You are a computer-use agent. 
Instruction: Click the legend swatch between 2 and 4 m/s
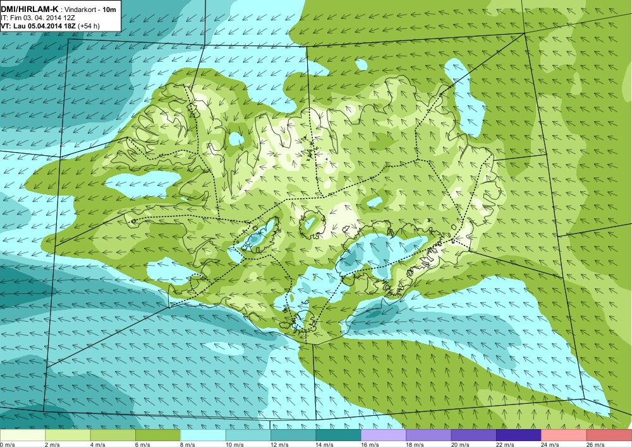(x=68, y=435)
